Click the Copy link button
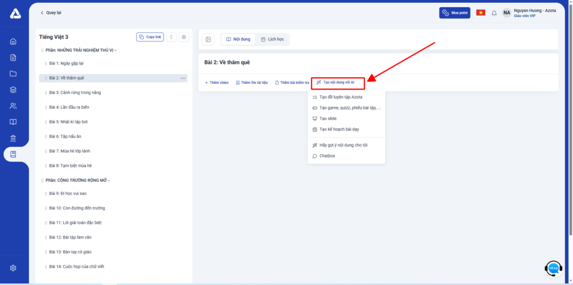Image resolution: width=573 pixels, height=285 pixels. pyautogui.click(x=150, y=37)
